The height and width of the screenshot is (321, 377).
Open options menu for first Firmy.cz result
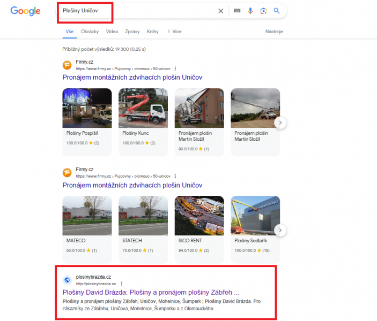tap(175, 68)
